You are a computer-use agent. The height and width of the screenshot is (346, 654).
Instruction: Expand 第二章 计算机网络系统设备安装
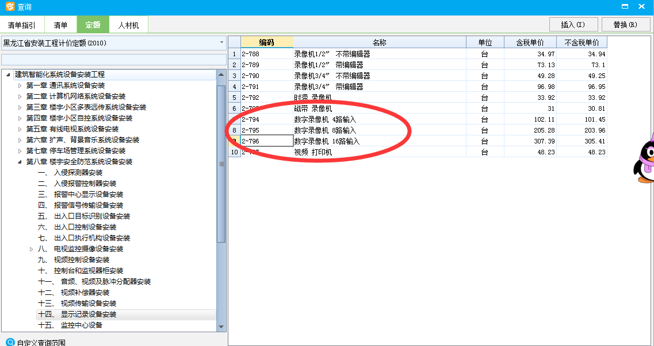[20, 96]
